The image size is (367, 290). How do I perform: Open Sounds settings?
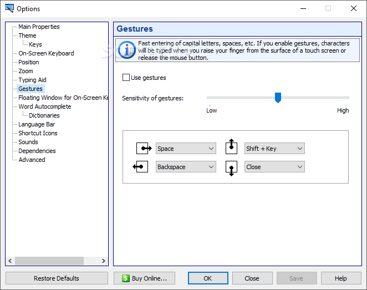28,142
